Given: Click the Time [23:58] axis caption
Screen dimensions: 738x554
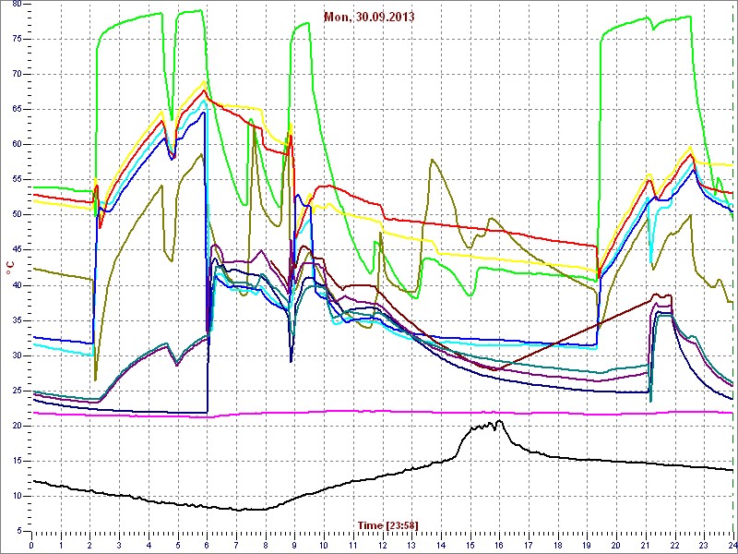Looking at the screenshot, I should 387,524.
